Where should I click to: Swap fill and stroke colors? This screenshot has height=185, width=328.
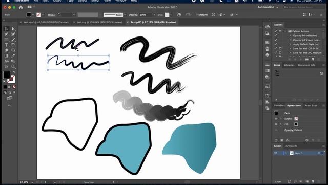click(14, 72)
